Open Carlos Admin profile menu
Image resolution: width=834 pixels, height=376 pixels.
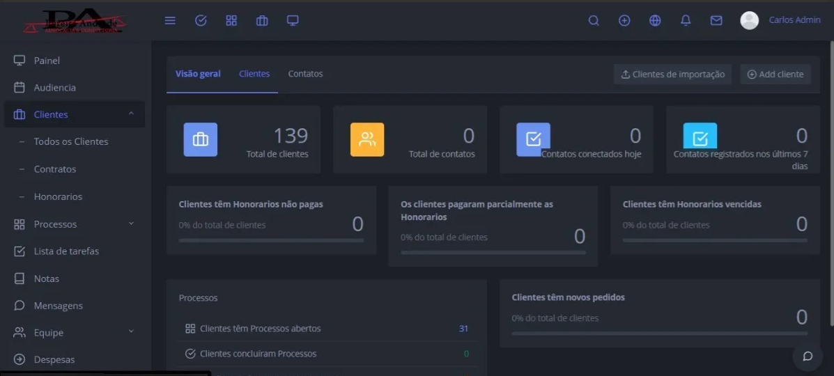point(780,20)
